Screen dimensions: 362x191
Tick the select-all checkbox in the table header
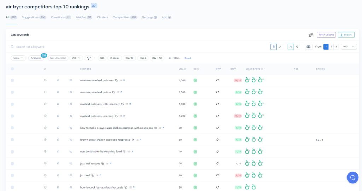click(12, 69)
